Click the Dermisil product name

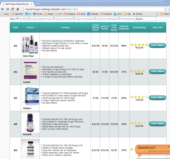pyautogui.click(x=27, y=134)
